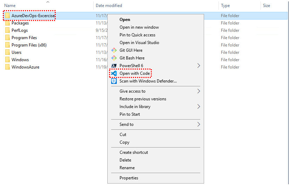Click the Users folder icon

pos(8,52)
